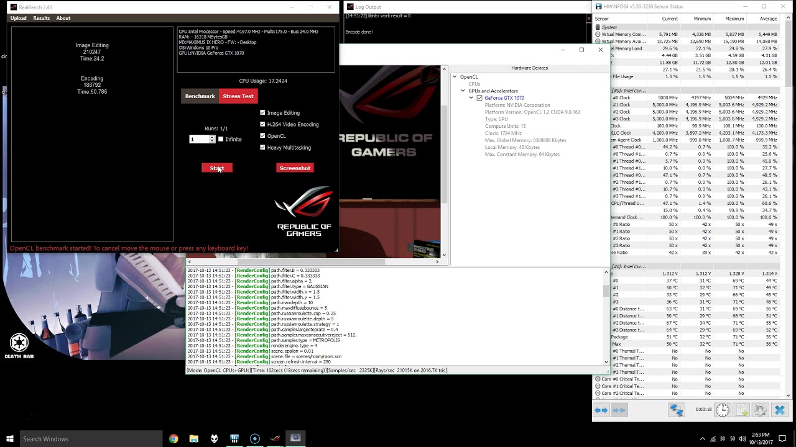Viewport: 796px width, 447px height.
Task: Collapse the OpenCL tree node
Action: click(x=455, y=77)
